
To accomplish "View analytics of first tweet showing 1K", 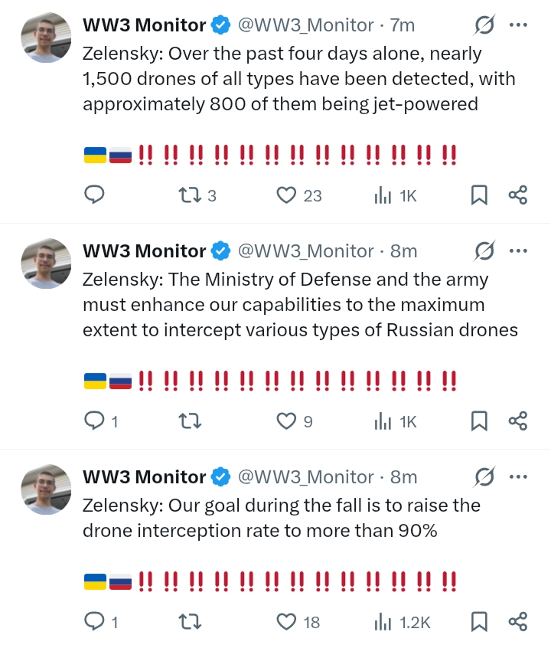I will coord(396,195).
